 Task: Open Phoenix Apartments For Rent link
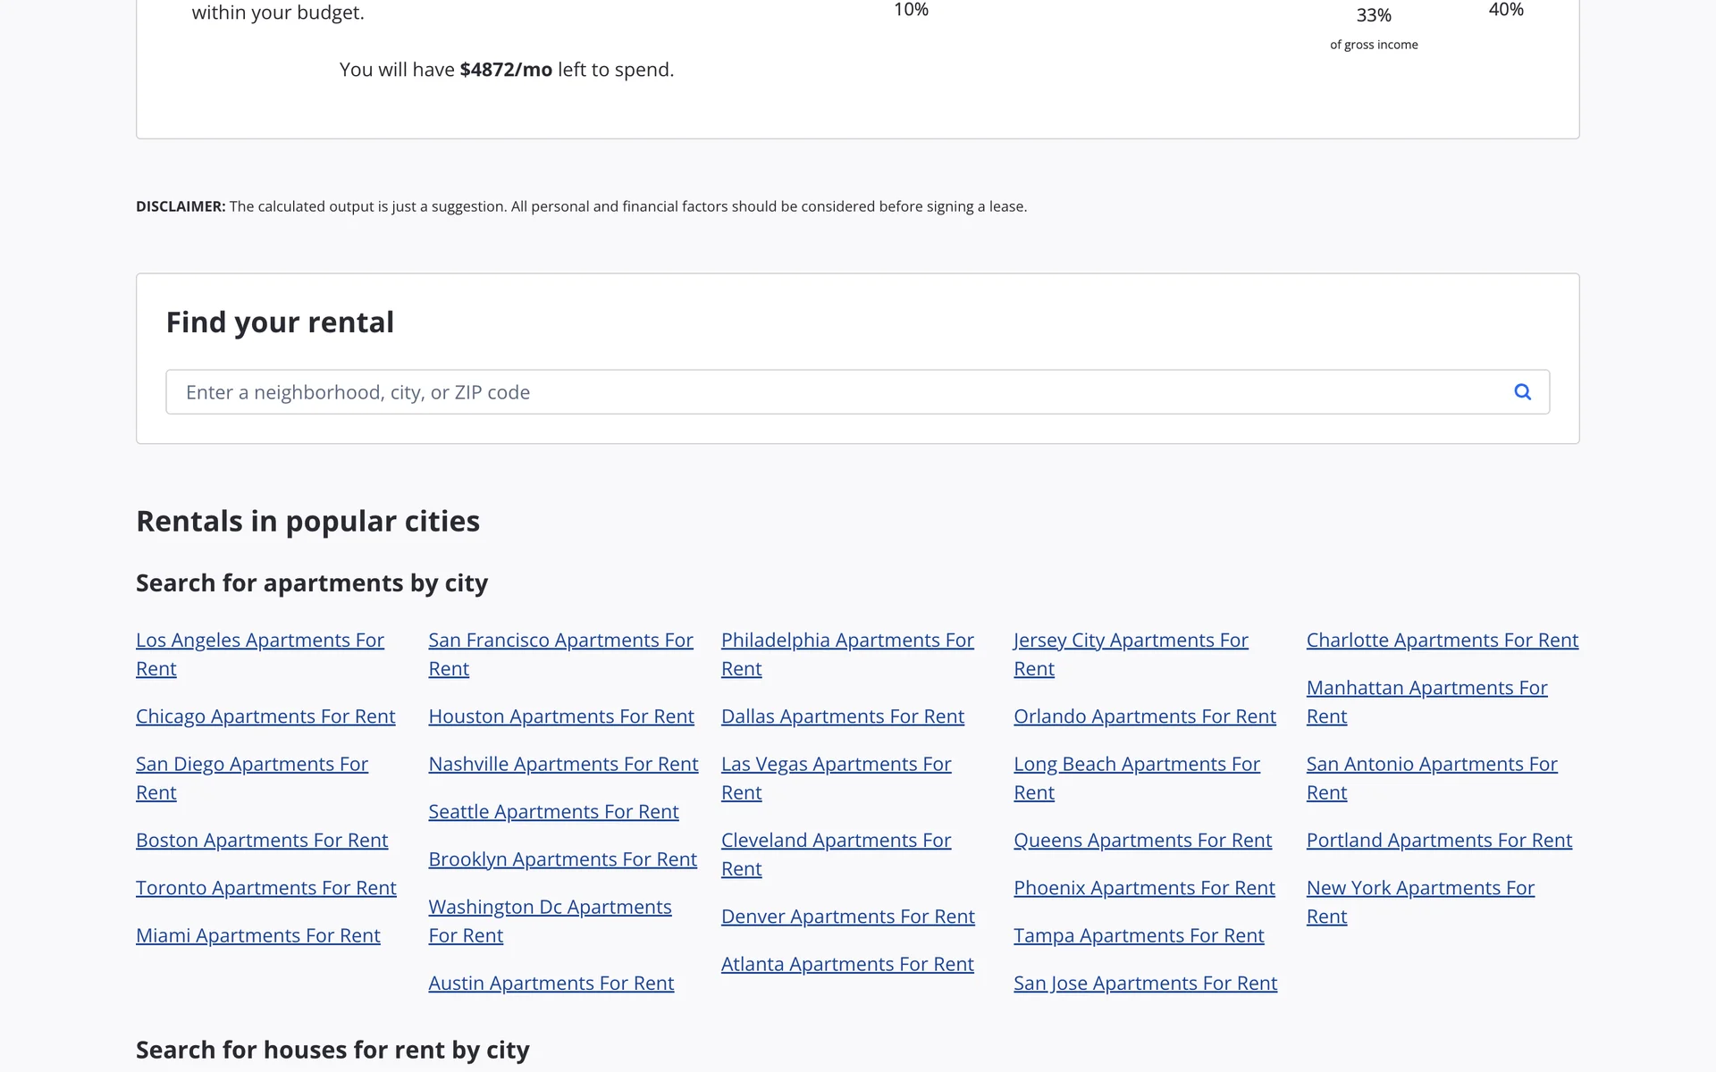pyautogui.click(x=1143, y=888)
